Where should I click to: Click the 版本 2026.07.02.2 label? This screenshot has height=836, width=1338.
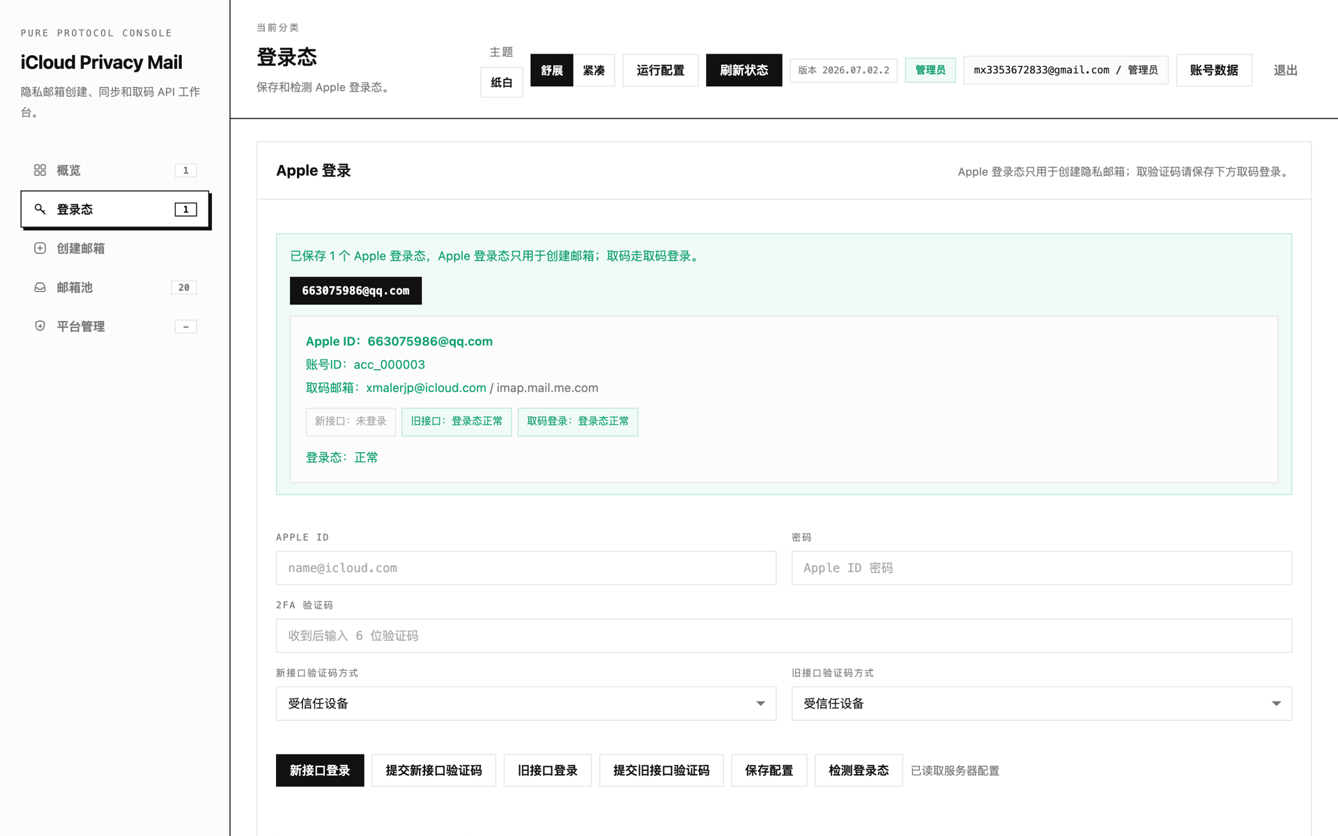pos(843,70)
